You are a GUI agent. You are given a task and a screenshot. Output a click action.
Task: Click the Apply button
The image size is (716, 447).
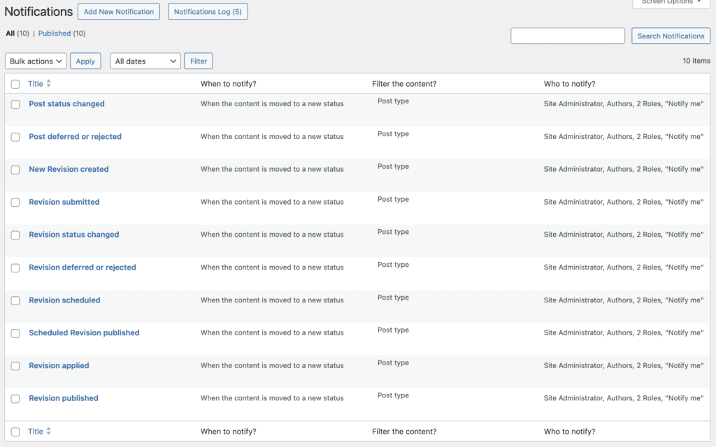pos(85,61)
